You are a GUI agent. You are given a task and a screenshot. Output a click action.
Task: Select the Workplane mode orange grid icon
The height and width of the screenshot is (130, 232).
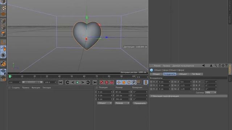[3, 14]
